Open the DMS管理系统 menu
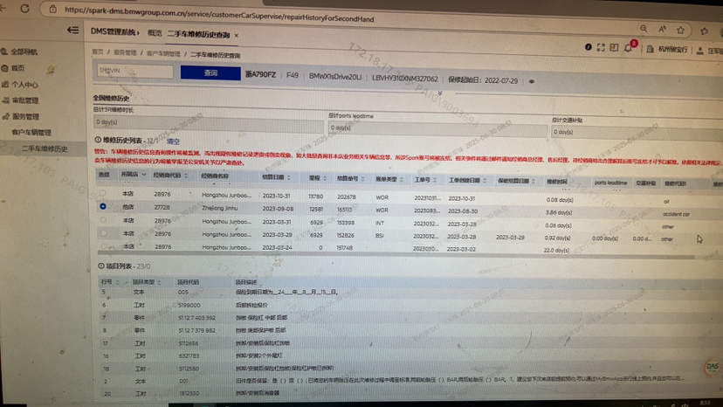This screenshot has height=407, width=723. (114, 31)
